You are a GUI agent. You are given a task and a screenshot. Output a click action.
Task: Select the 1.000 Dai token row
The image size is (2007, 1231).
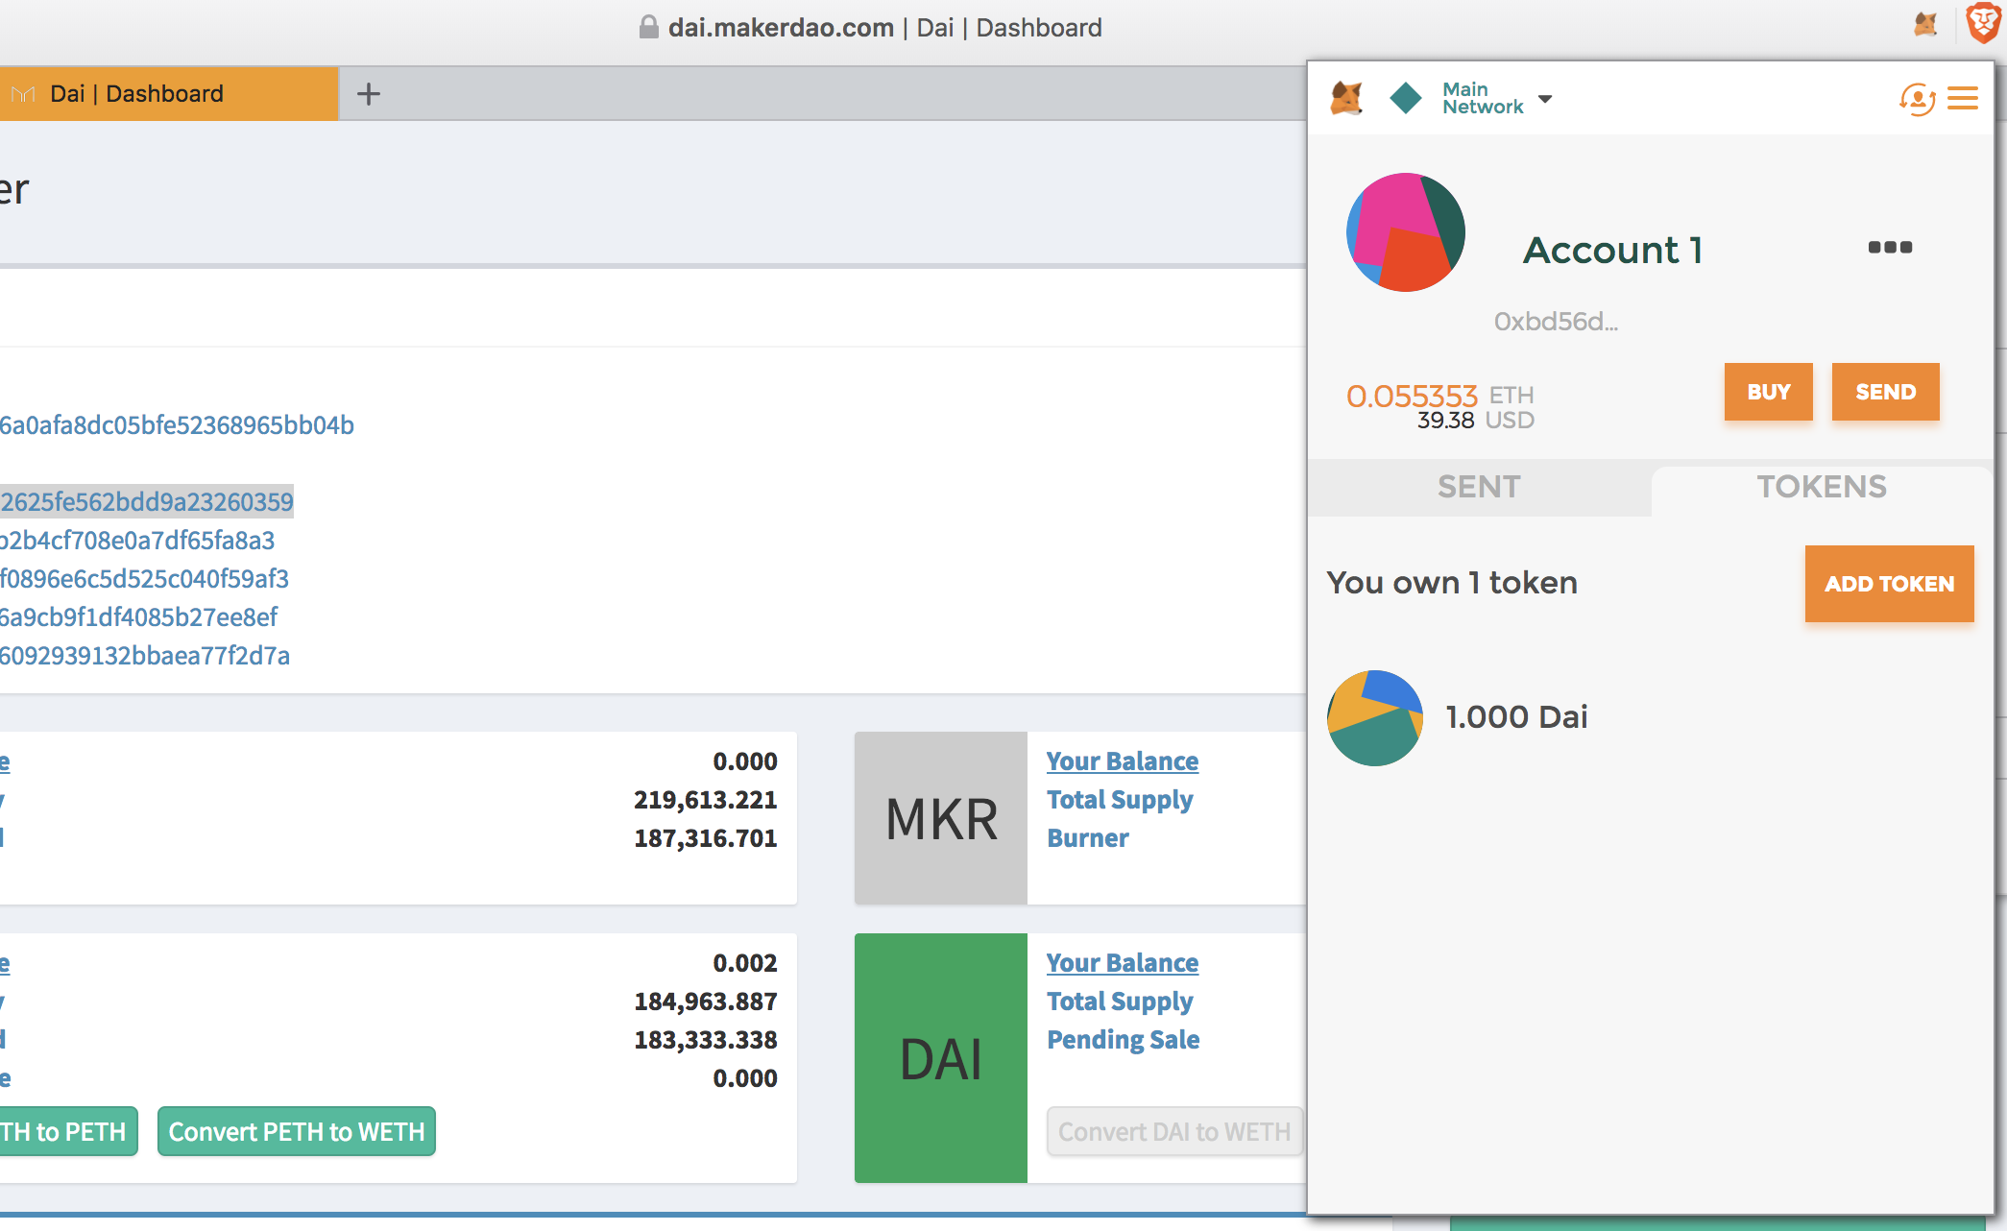tap(1650, 718)
